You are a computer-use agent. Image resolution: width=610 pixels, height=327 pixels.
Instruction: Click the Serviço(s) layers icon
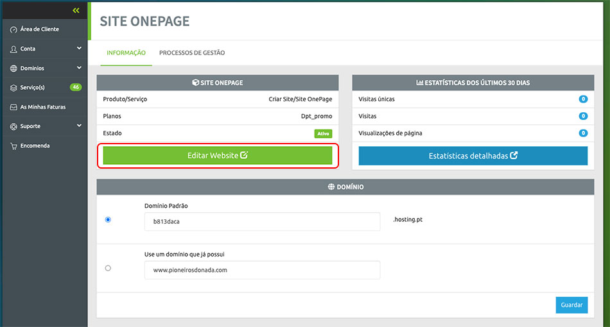[x=13, y=88]
